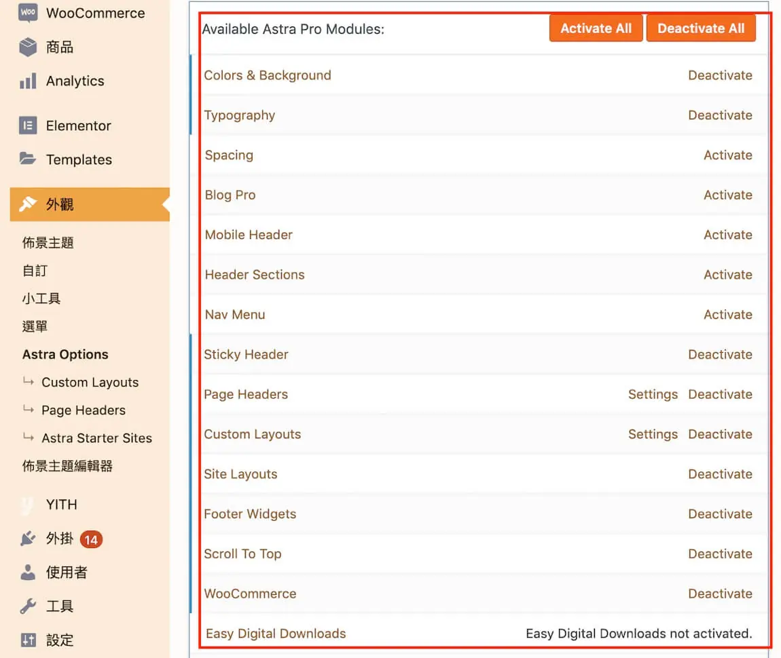
Task: Open the 佈景主題 submenu item
Action: click(48, 243)
